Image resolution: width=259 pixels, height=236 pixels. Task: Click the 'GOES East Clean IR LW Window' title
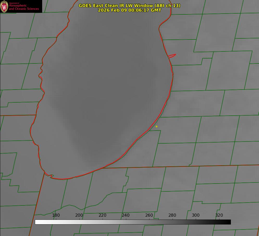coord(130,5)
